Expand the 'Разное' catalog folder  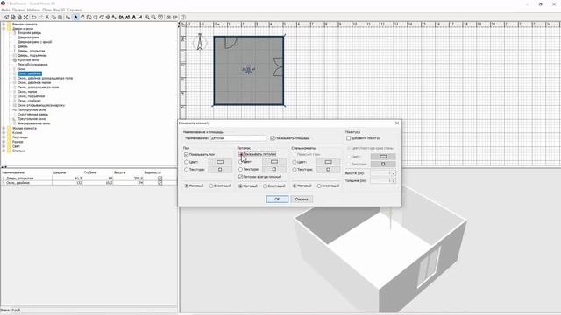[x=4, y=142]
